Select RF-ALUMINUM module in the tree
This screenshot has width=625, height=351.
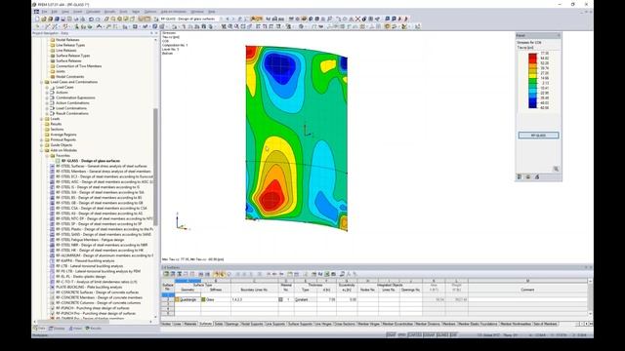tap(104, 255)
